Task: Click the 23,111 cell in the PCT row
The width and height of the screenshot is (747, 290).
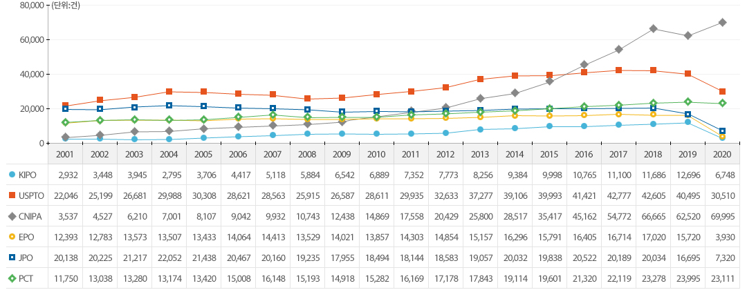Action: [722, 278]
